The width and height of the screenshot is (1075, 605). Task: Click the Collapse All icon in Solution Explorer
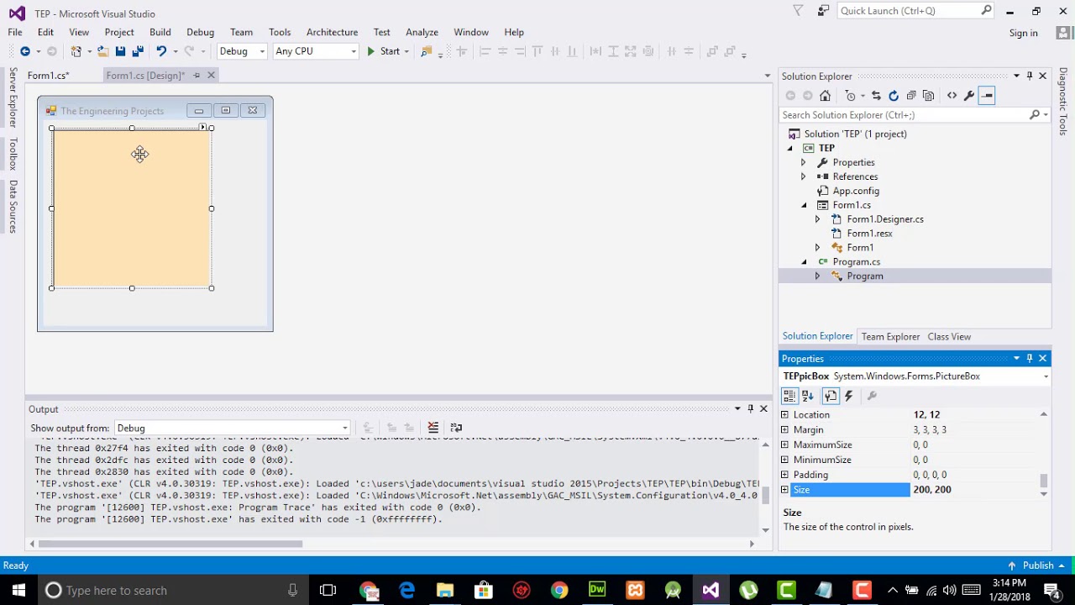911,96
